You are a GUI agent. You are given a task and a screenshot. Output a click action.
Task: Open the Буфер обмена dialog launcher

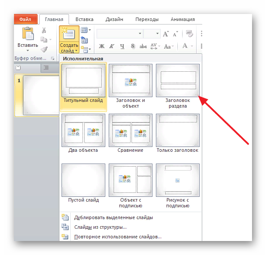click(53, 59)
